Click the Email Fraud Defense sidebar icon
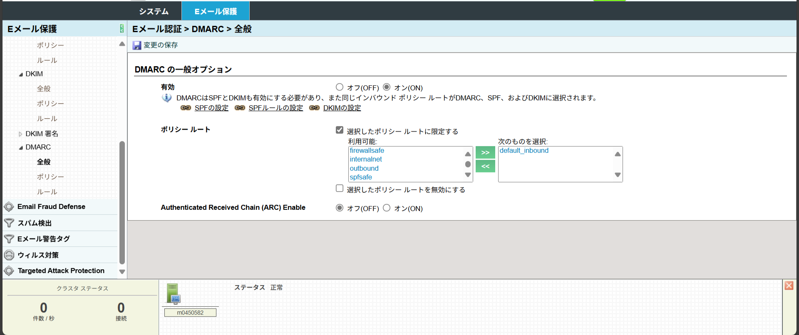Image resolution: width=799 pixels, height=335 pixels. tap(9, 207)
